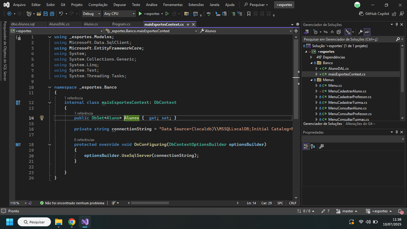Viewport: 407px width, 229px height.
Task: Open GitHub Copilot
Action: [374, 14]
